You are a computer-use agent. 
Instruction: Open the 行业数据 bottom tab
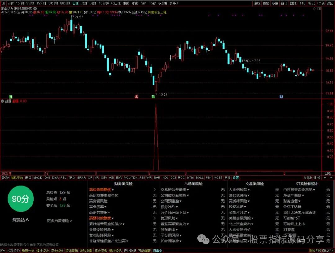tap(130, 251)
